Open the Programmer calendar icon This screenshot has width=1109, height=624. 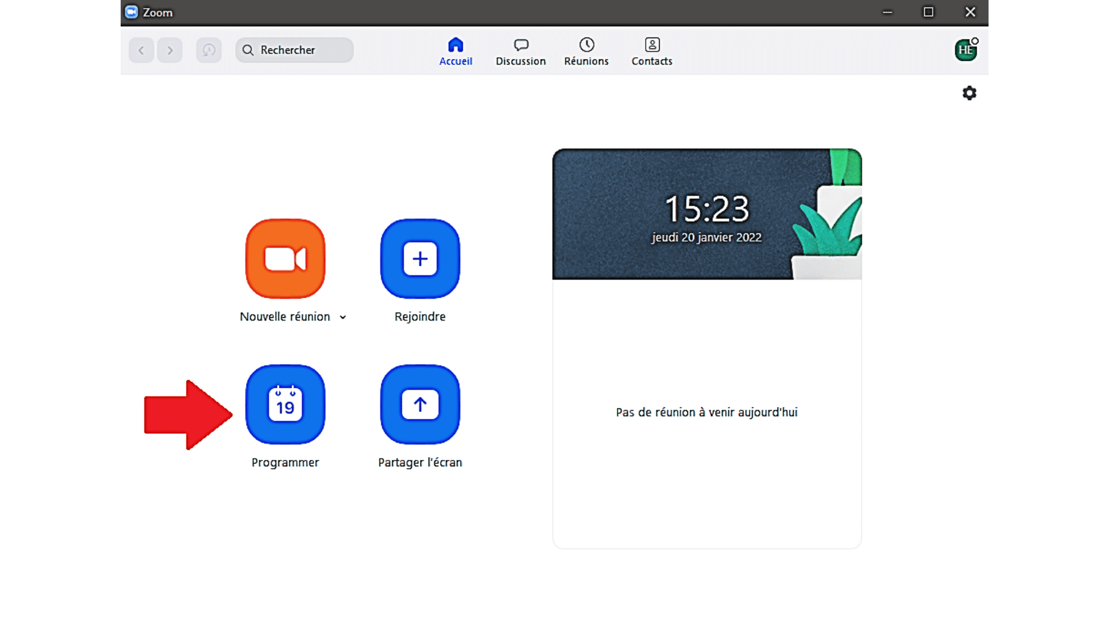[285, 404]
